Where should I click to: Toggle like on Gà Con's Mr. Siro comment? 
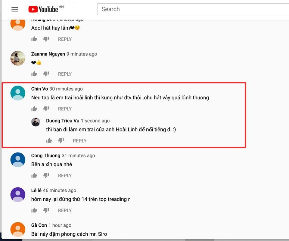[34, 239]
